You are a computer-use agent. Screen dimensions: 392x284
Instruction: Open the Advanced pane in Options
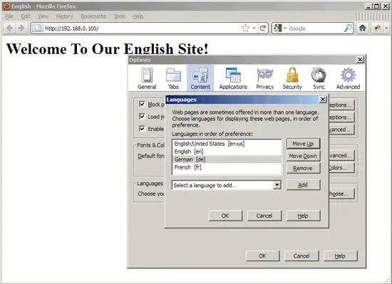tap(348, 78)
